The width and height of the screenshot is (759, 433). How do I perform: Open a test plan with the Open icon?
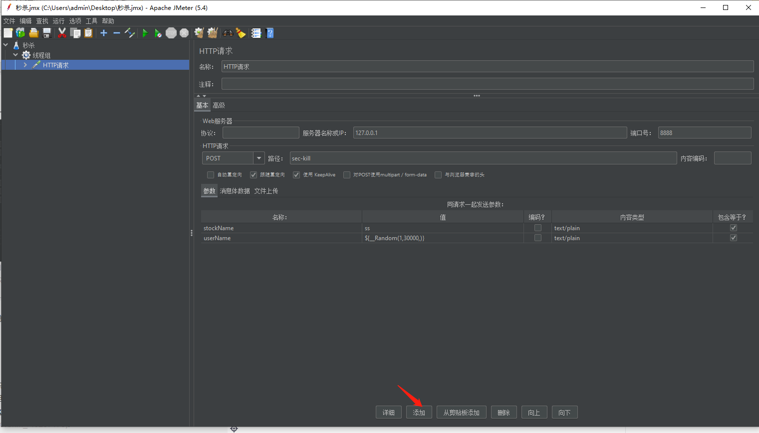click(33, 33)
